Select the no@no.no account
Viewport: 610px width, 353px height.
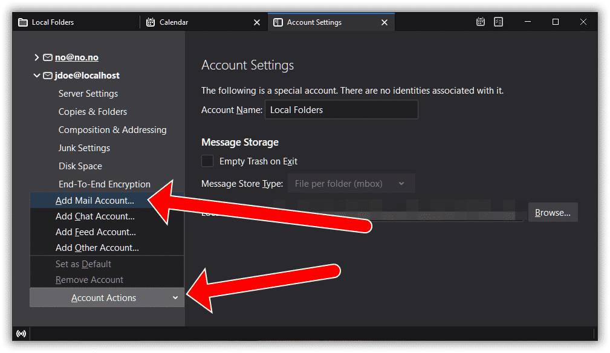(77, 57)
